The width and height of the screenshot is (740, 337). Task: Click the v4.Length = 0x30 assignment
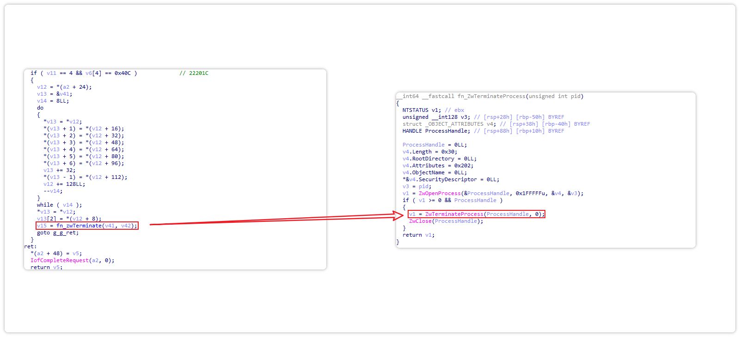pos(429,152)
